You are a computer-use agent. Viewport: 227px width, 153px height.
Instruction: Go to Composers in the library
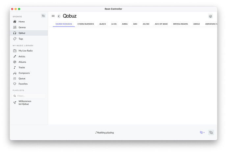point(24,73)
